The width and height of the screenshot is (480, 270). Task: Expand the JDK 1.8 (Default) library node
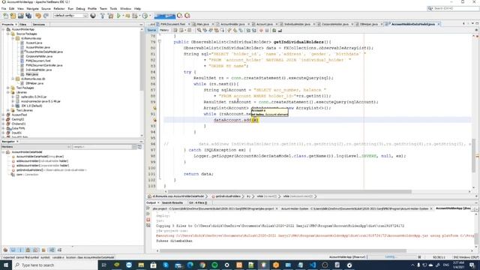(x=13, y=106)
